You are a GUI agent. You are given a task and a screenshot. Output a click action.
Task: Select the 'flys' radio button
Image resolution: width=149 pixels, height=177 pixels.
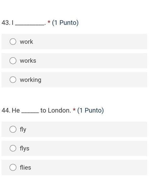pos(13,148)
